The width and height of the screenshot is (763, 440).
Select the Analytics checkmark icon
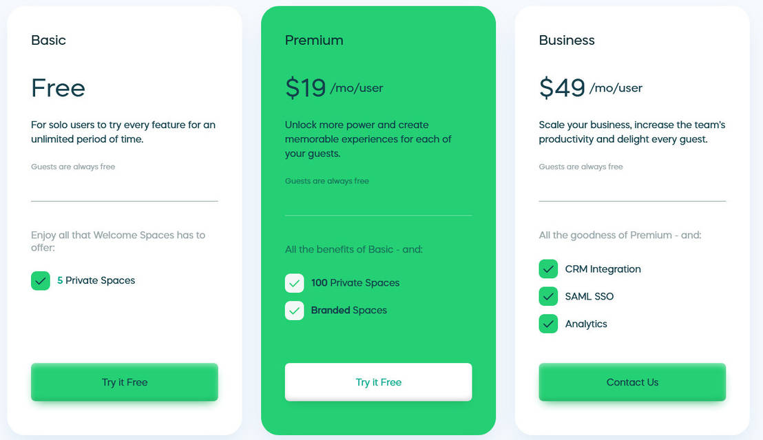548,324
